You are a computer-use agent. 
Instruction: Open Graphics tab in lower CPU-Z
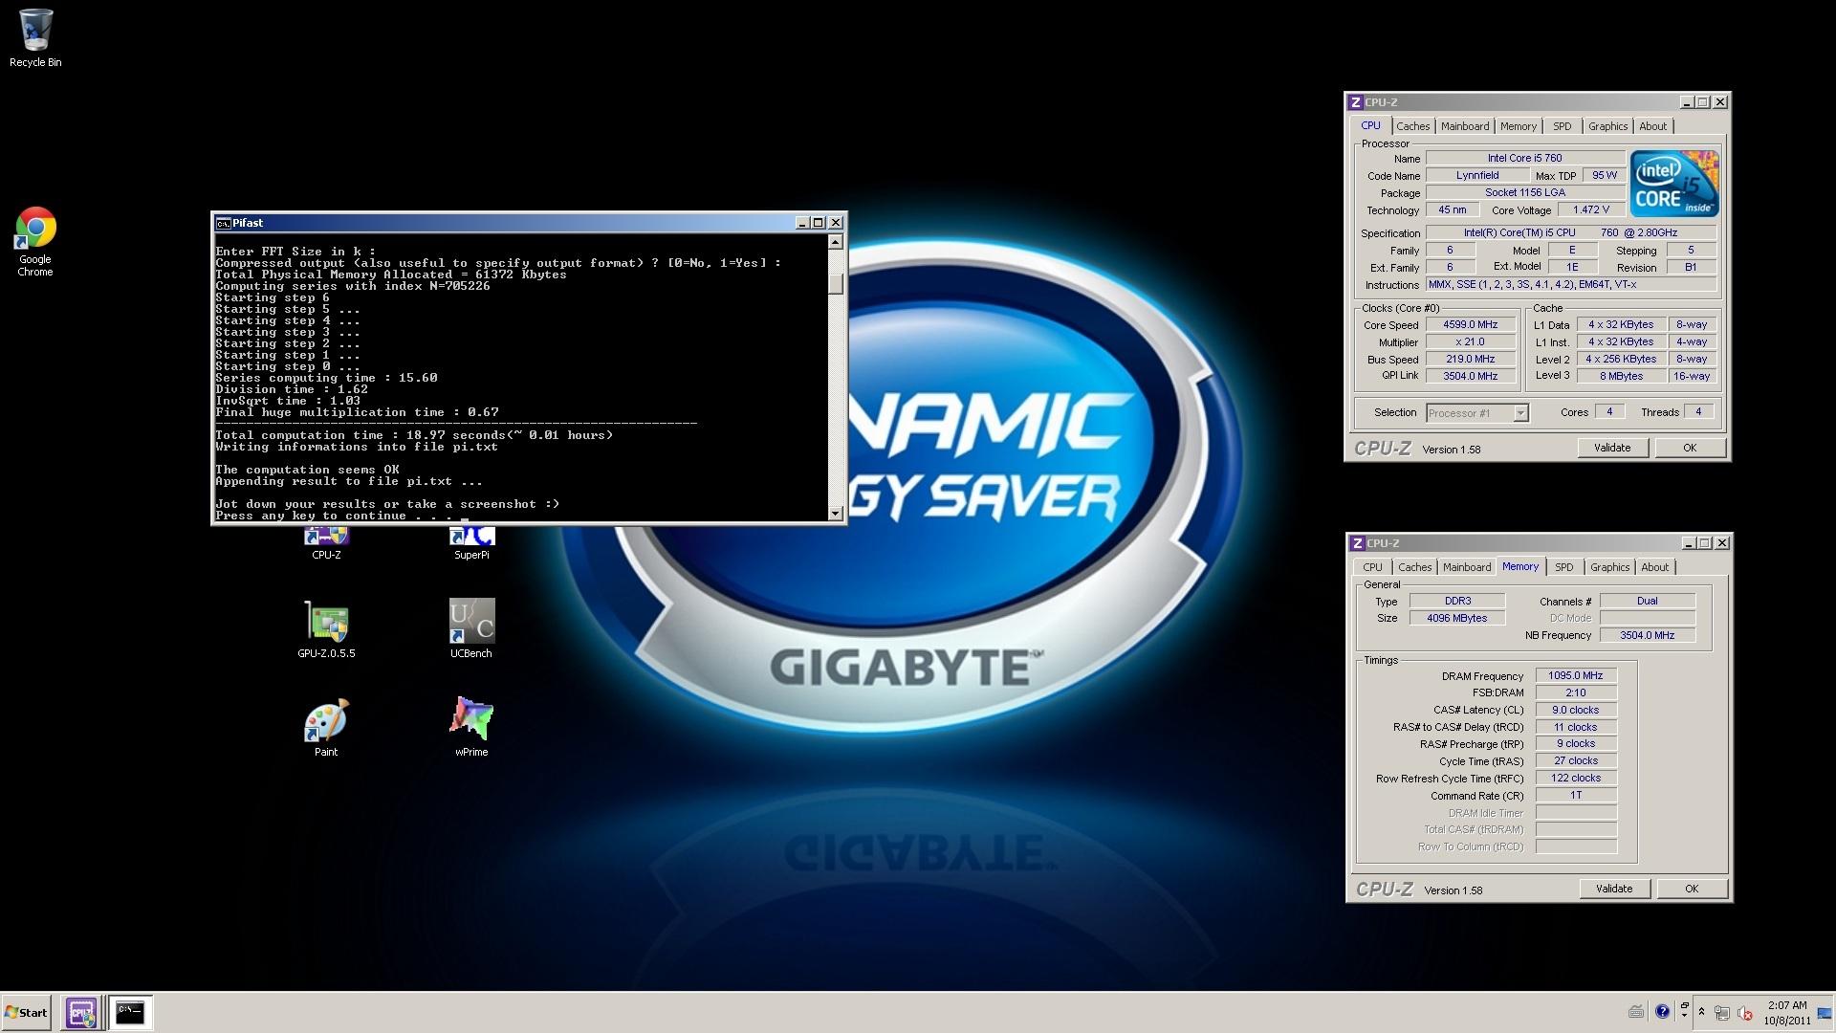pyautogui.click(x=1609, y=567)
